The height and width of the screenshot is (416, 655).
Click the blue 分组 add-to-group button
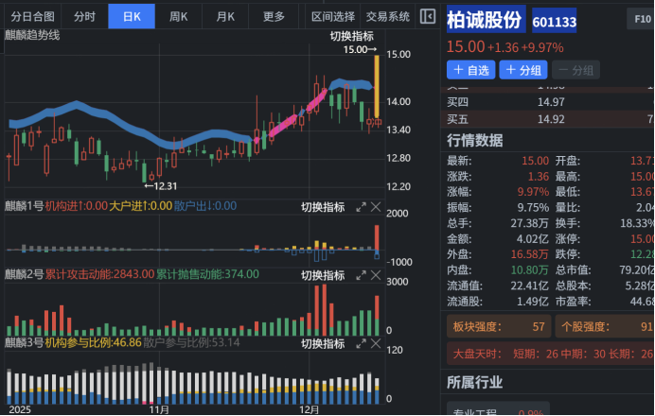coord(523,70)
